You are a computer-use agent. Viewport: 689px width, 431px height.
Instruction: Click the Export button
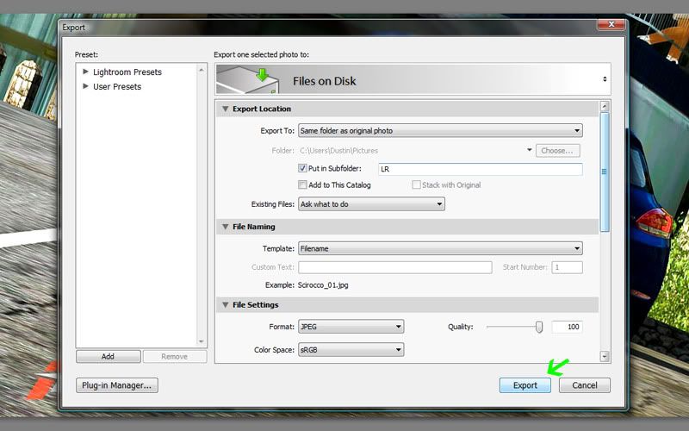[x=525, y=385]
